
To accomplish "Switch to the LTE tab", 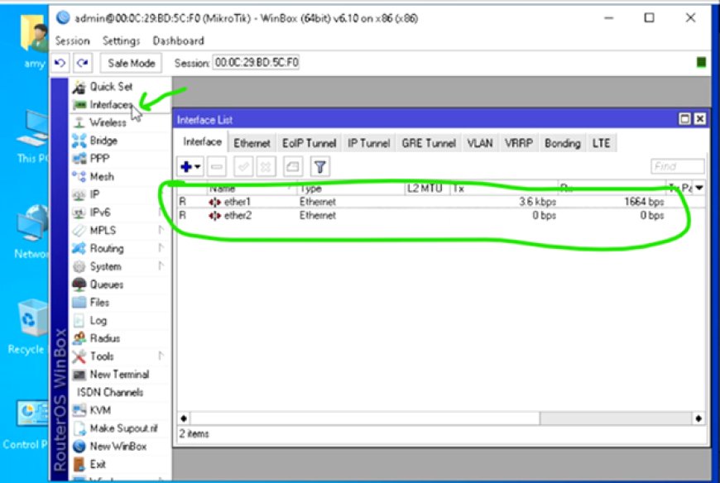I will pyautogui.click(x=601, y=143).
